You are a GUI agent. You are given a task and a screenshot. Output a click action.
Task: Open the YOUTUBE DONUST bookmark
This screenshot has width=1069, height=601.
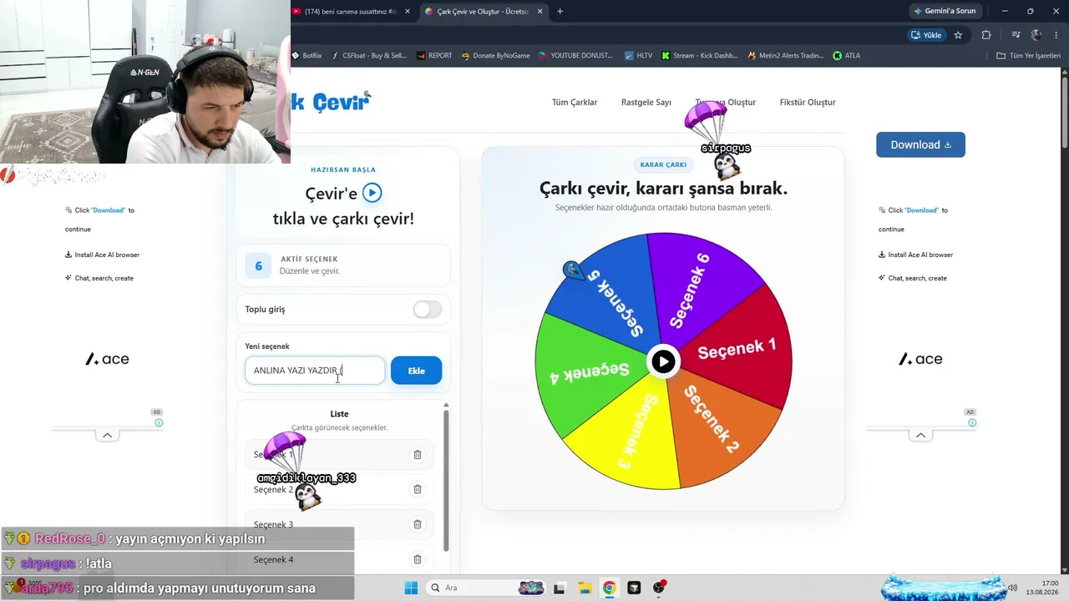click(x=575, y=56)
